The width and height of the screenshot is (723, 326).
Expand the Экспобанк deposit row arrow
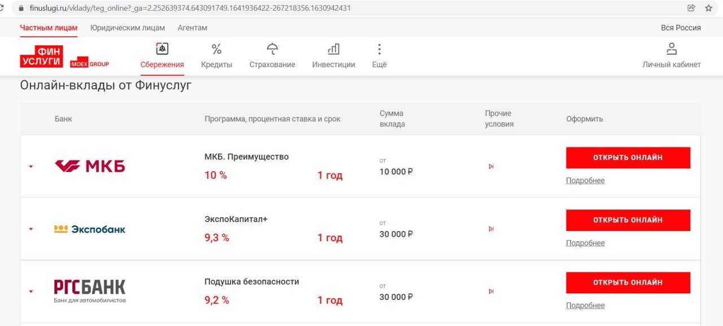pyautogui.click(x=31, y=229)
